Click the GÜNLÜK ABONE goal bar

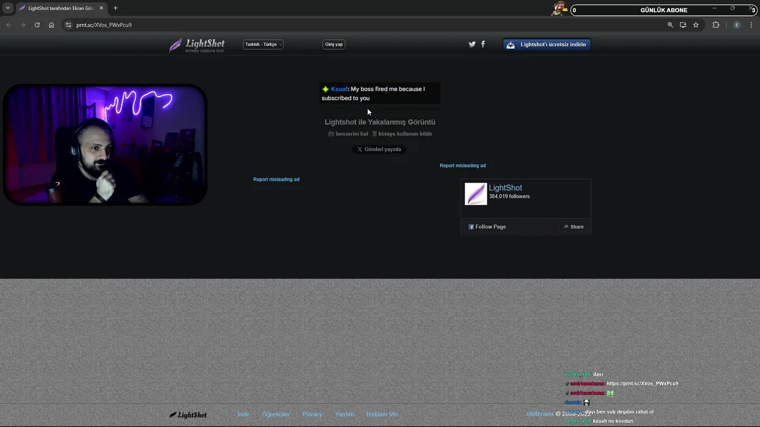664,10
